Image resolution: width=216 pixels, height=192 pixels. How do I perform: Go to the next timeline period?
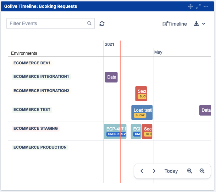[154, 171]
